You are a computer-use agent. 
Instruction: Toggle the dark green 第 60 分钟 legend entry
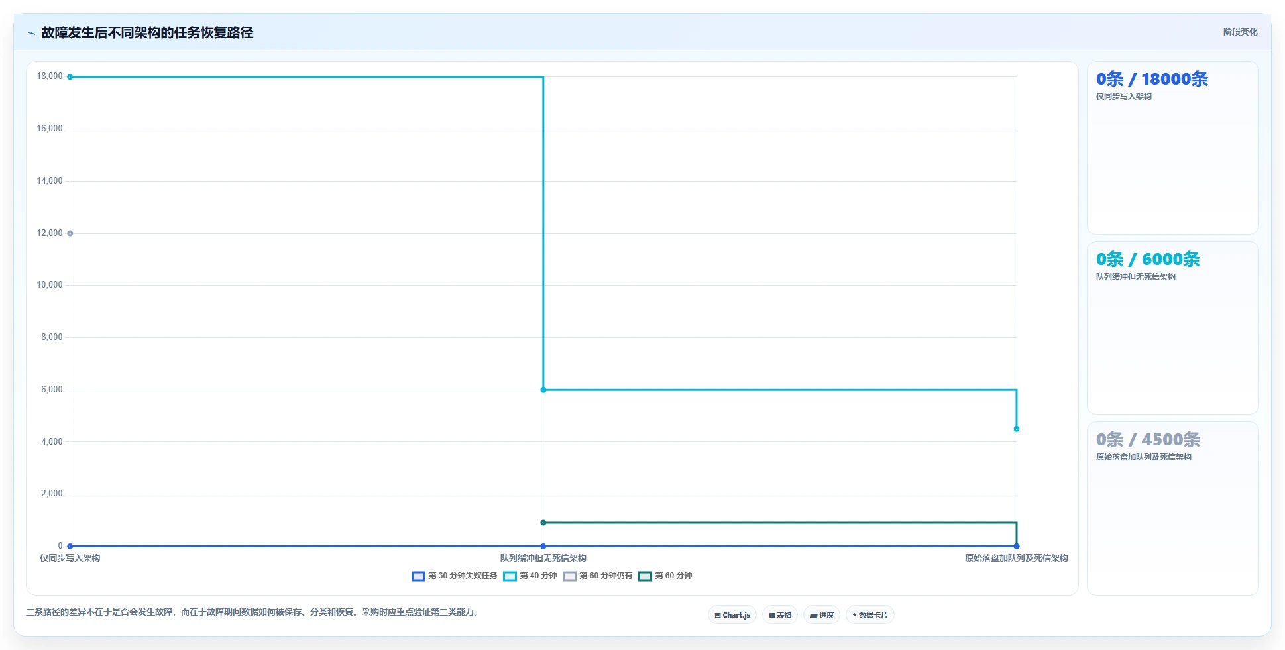coord(665,576)
